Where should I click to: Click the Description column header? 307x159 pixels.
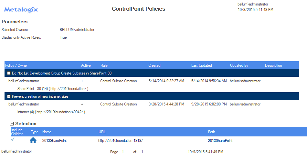[273, 65]
